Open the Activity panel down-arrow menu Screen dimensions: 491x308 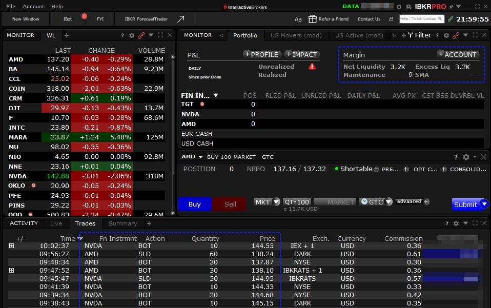tap(466, 223)
